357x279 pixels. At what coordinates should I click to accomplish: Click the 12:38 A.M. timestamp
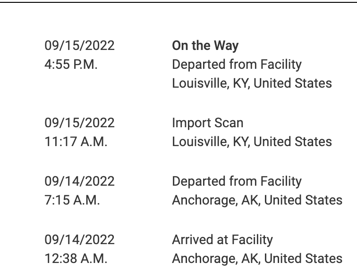click(76, 259)
